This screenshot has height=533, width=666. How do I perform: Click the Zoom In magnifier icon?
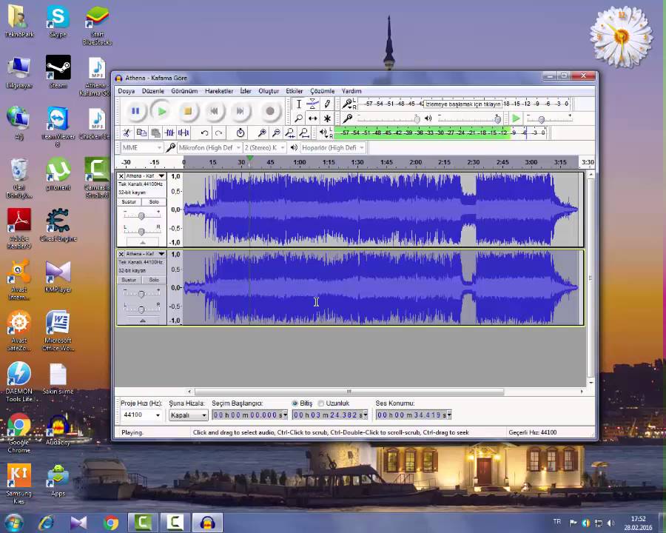pos(262,133)
